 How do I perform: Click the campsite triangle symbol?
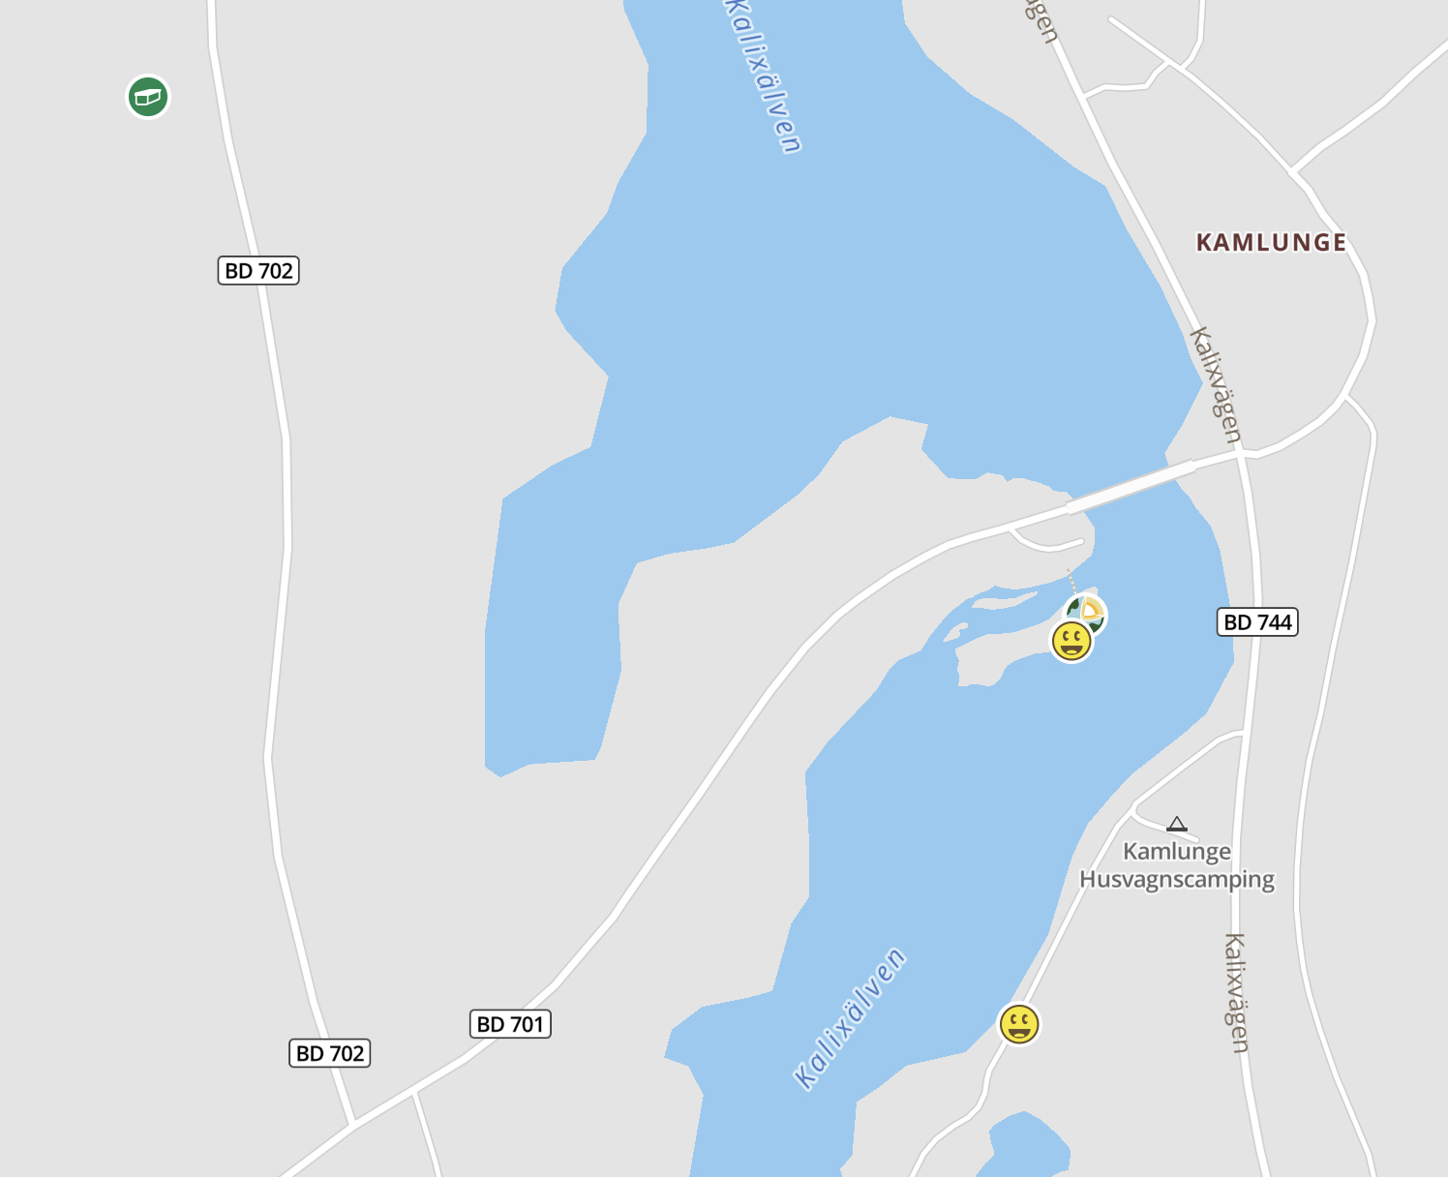1177,825
